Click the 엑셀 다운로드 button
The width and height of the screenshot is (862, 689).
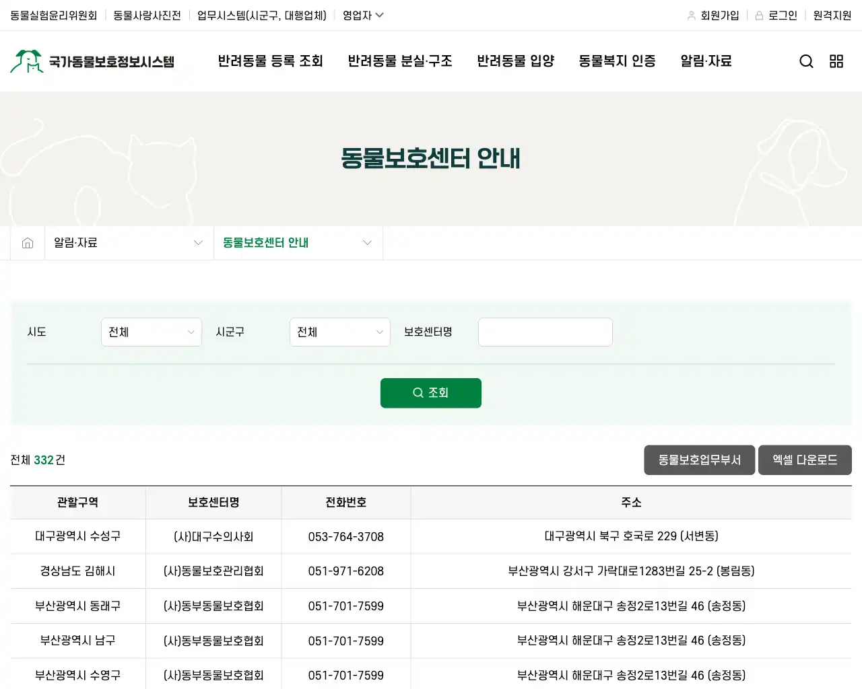point(805,460)
